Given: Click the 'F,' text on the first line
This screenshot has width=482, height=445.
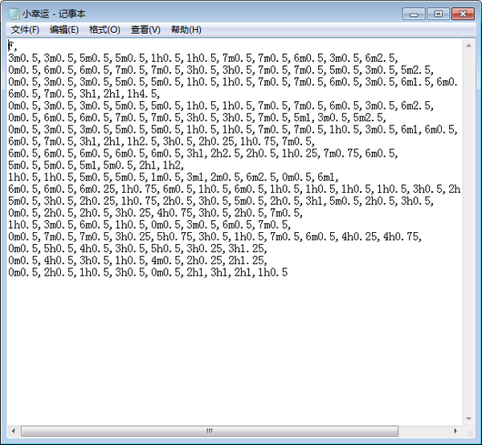Looking at the screenshot, I should click(x=12, y=46).
